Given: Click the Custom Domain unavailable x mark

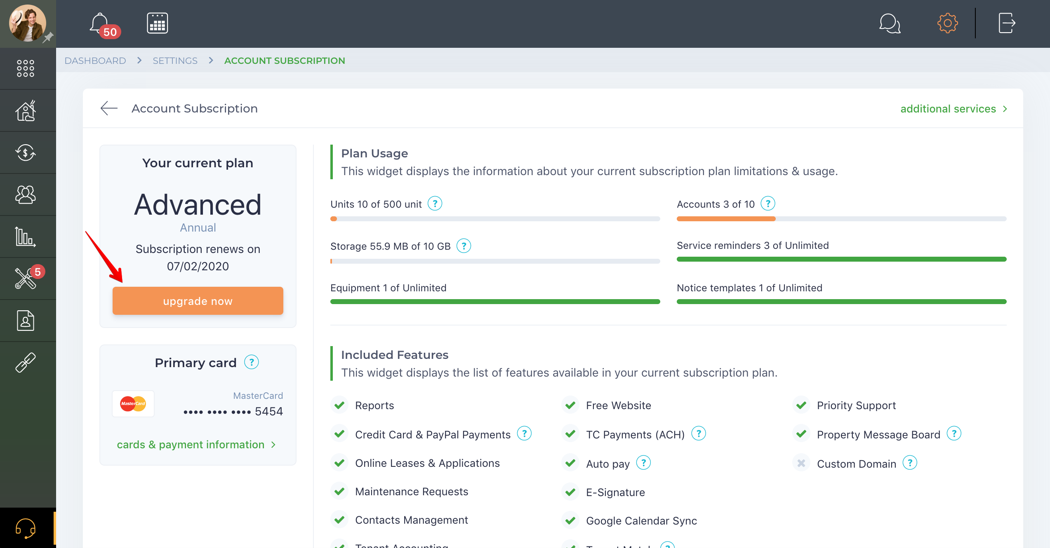Looking at the screenshot, I should point(801,463).
